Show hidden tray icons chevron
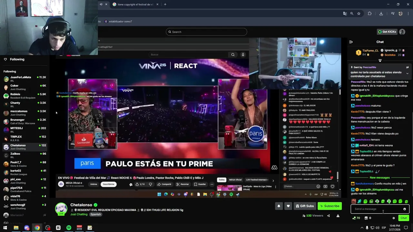This screenshot has width=413, height=232. click(x=362, y=228)
